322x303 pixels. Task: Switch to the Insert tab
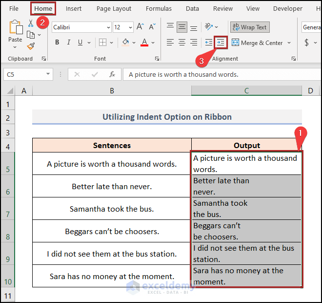74,9
